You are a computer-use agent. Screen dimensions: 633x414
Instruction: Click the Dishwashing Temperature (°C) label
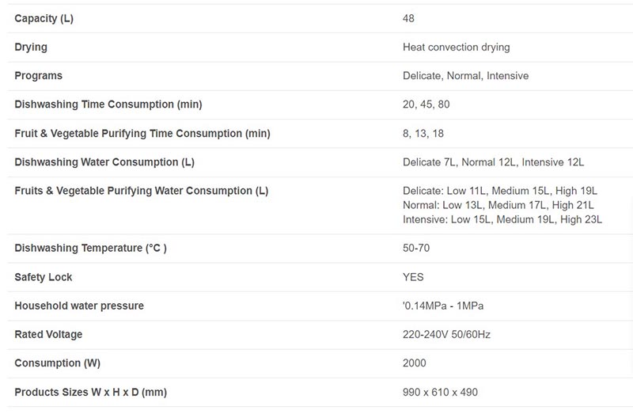point(91,248)
